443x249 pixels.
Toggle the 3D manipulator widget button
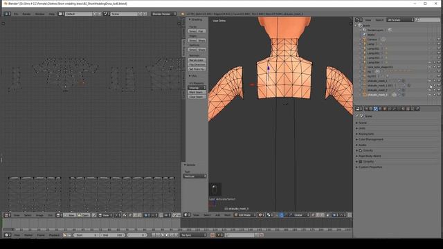click(277, 215)
